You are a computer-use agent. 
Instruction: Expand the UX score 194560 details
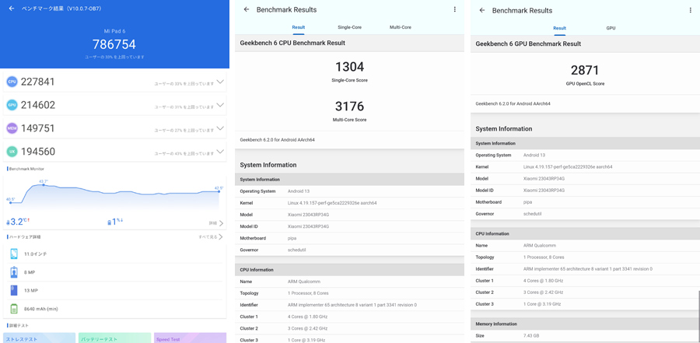[x=219, y=152]
